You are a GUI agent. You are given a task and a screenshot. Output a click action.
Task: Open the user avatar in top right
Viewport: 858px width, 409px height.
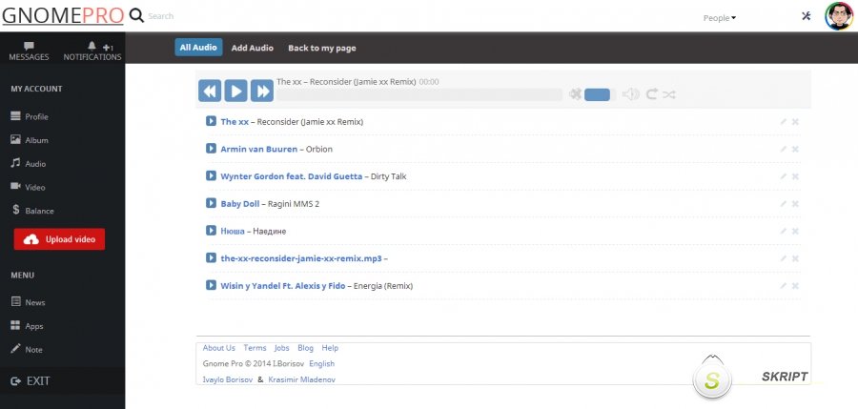839,16
